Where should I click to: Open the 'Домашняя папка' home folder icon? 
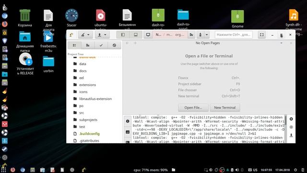[25, 42]
